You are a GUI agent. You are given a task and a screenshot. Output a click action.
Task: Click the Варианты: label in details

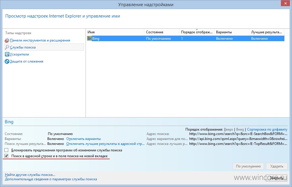pos(13,139)
